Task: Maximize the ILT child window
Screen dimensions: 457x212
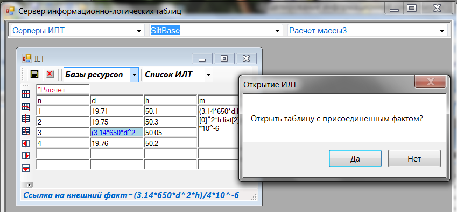Action: tap(224, 59)
